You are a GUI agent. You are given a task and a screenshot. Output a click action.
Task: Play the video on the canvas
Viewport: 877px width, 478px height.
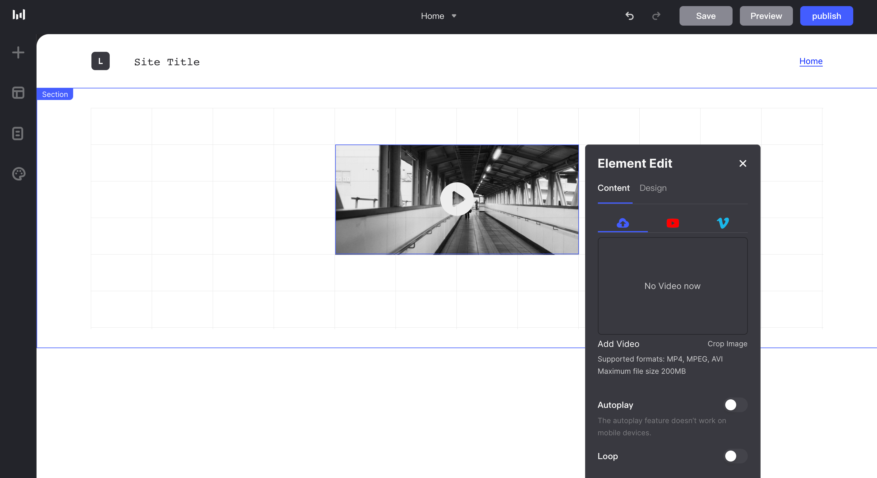tap(457, 199)
